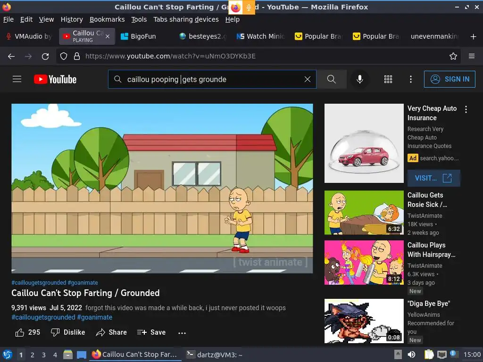This screenshot has height=362, width=483.
Task: Open the Diga Bye Bye video thumbnail
Action: [364, 321]
